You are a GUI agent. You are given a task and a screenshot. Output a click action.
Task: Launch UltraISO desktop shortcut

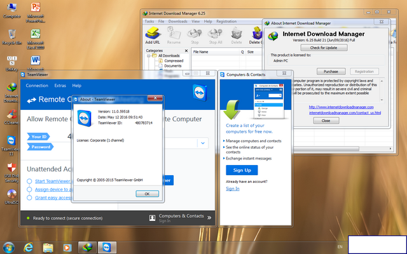11,196
